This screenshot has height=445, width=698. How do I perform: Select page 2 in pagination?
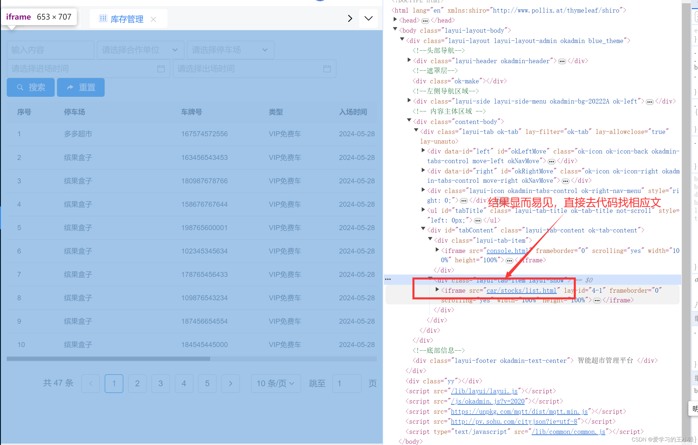137,384
